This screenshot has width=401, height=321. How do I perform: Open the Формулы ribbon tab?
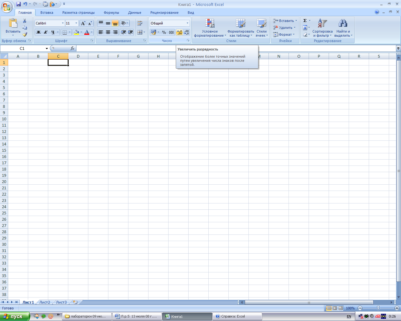111,13
